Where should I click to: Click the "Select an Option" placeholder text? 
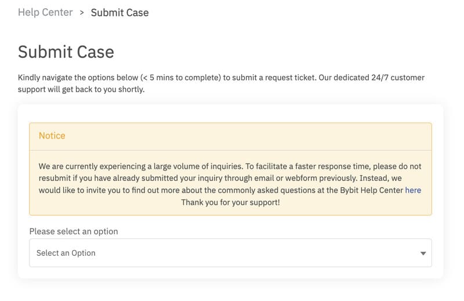tap(66, 253)
